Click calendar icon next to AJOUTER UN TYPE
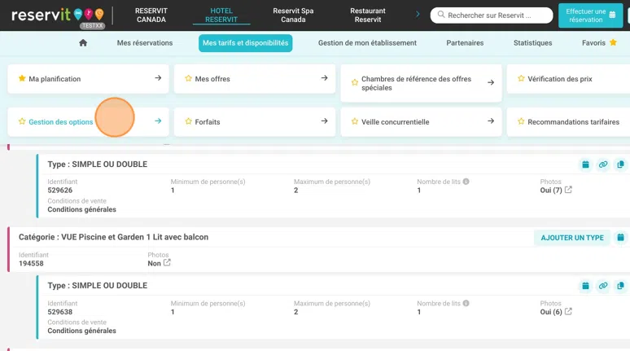 [x=621, y=238]
